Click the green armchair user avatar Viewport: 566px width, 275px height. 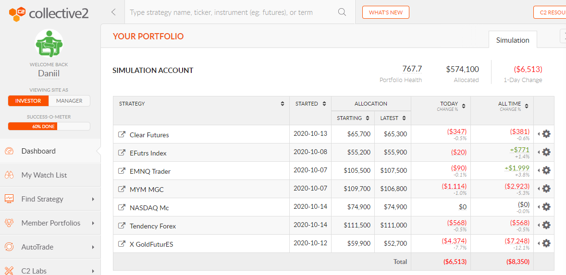click(49, 43)
